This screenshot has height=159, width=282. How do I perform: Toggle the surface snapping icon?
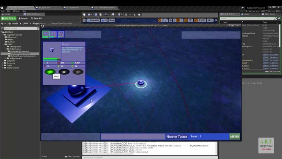(174, 20)
